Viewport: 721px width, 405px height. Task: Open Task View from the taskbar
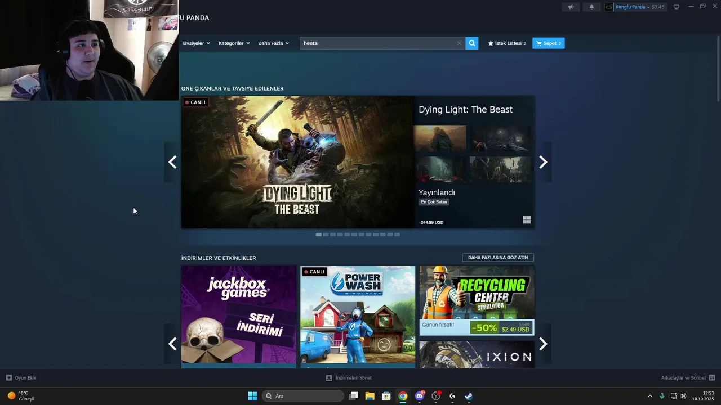(x=353, y=396)
